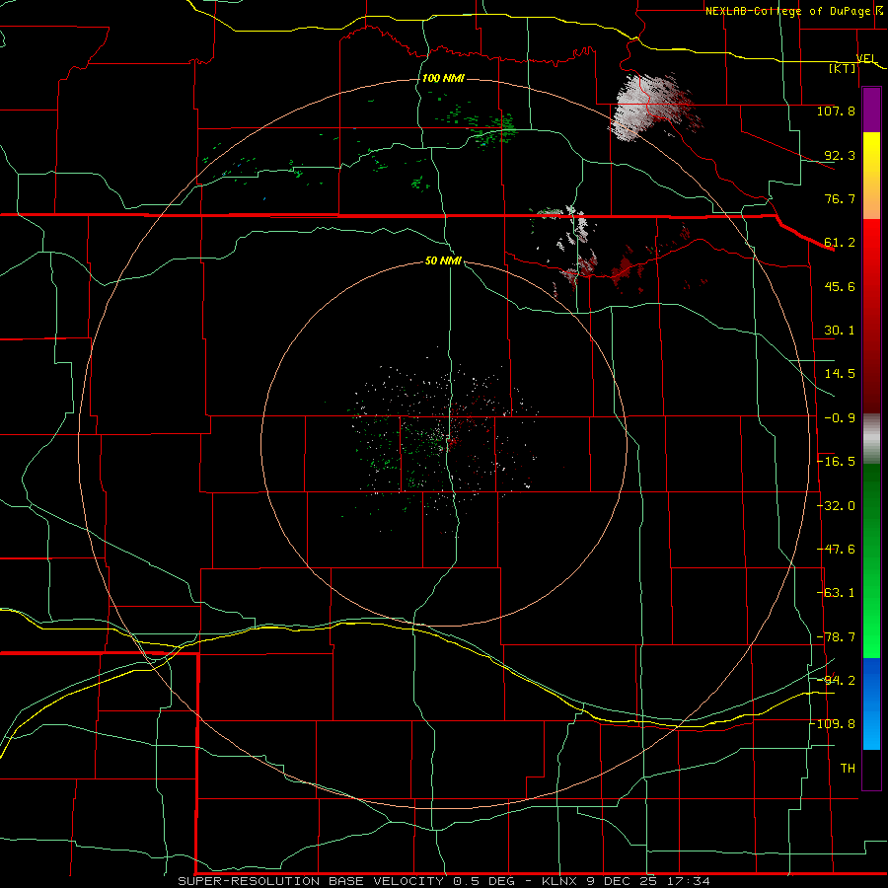
Task: Select the -94.2 scale value
Action: coord(836,680)
